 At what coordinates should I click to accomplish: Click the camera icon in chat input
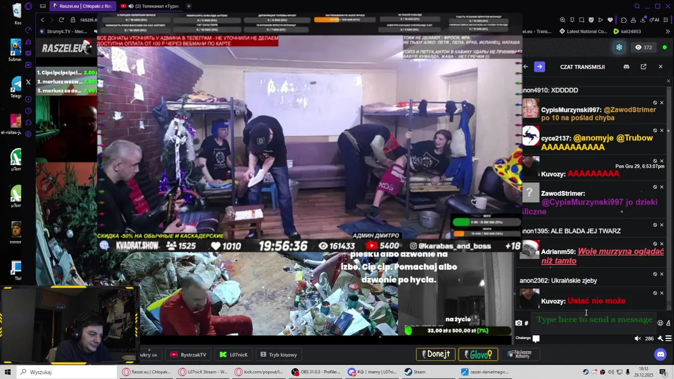519,323
